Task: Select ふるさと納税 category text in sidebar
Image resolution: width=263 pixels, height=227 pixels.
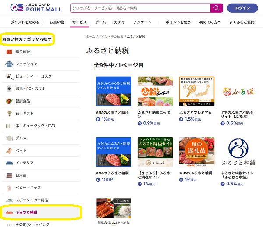Action: (26, 213)
